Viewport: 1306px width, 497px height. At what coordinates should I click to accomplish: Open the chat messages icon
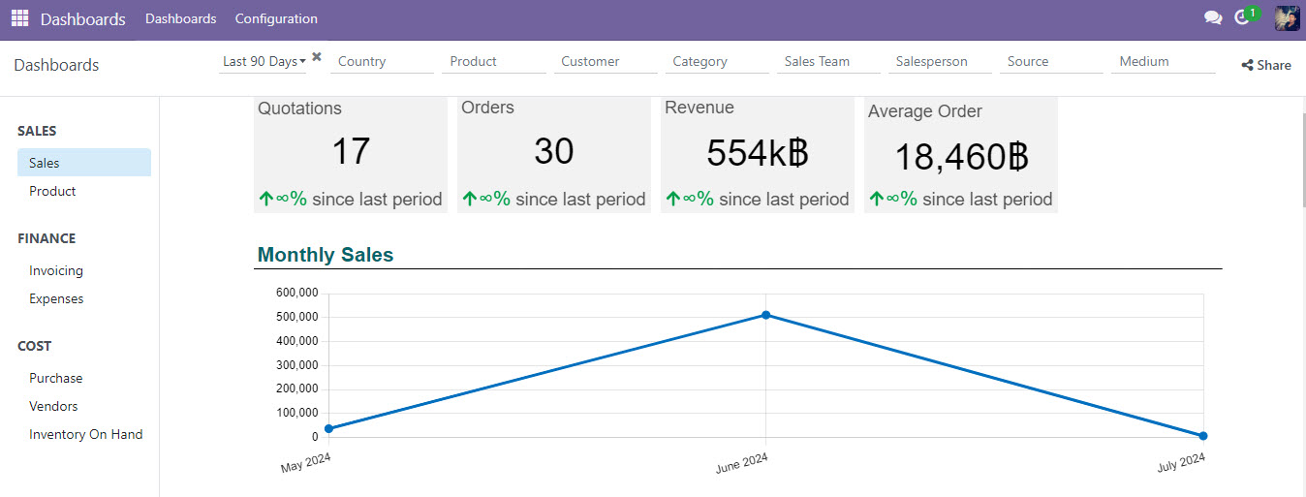tap(1212, 18)
